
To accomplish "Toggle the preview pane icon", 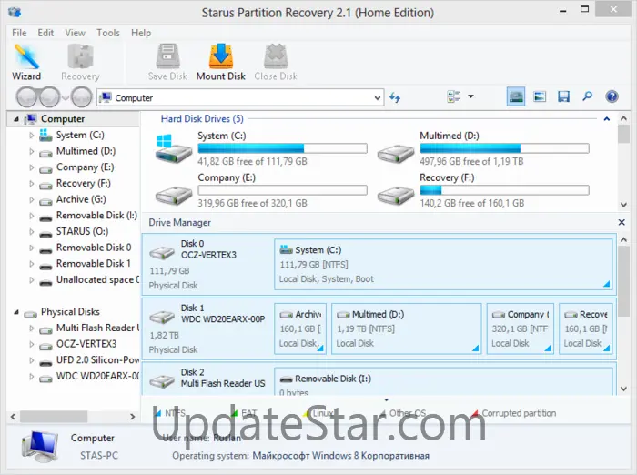I will click(540, 96).
